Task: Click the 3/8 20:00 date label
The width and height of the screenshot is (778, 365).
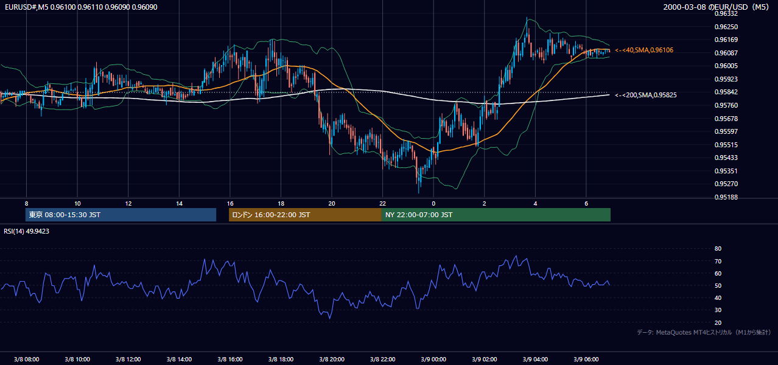Action: pos(332,359)
